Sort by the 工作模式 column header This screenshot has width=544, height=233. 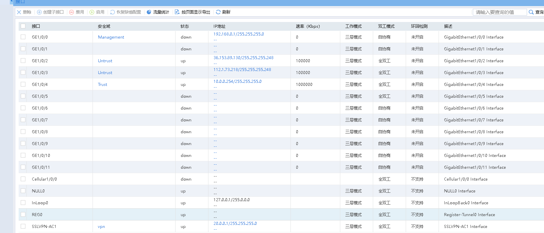[354, 26]
